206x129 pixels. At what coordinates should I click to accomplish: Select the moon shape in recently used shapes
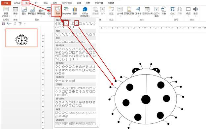click(x=56, y=24)
